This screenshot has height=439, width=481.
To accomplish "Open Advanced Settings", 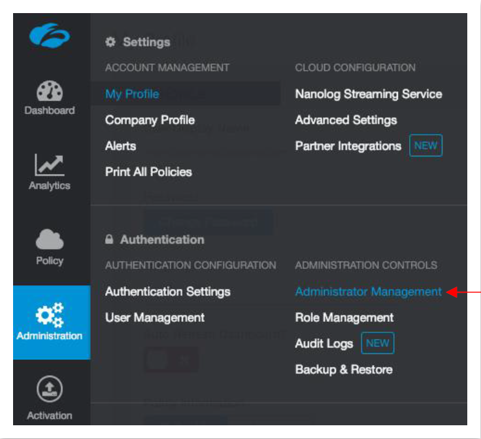I will pyautogui.click(x=346, y=120).
